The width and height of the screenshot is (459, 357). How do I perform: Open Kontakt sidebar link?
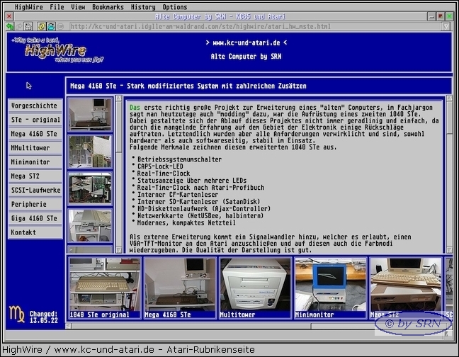(35, 232)
